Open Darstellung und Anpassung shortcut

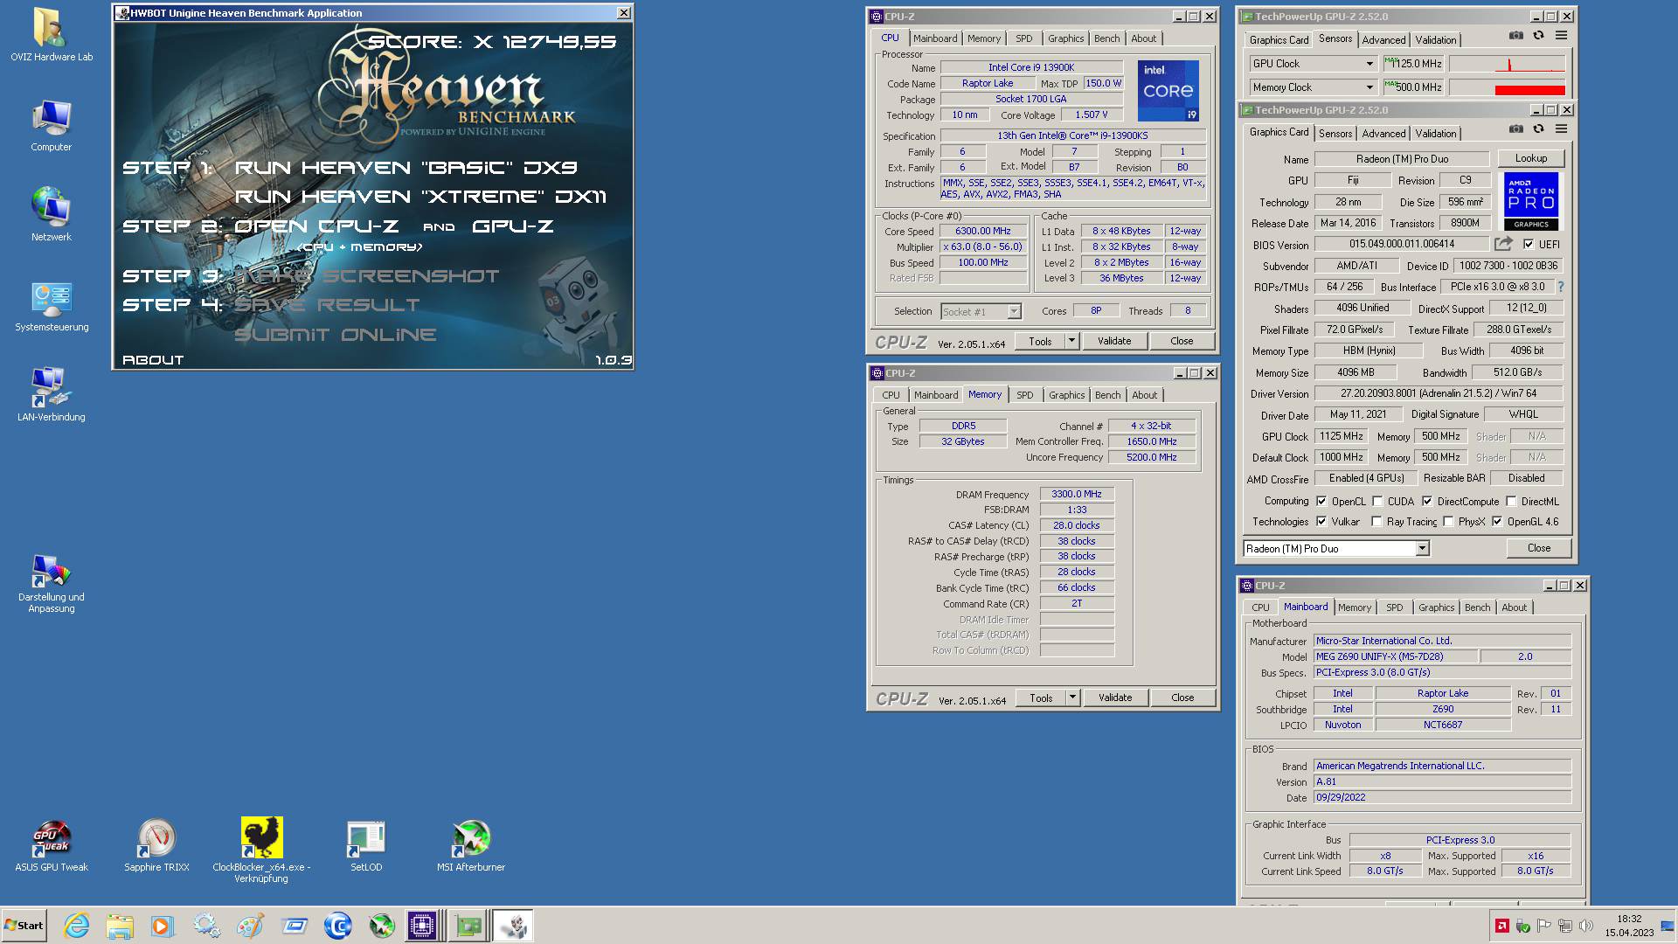tap(51, 584)
